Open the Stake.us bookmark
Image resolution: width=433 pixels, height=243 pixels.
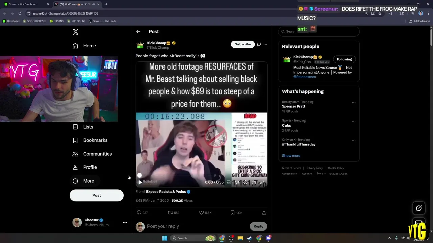(x=103, y=21)
